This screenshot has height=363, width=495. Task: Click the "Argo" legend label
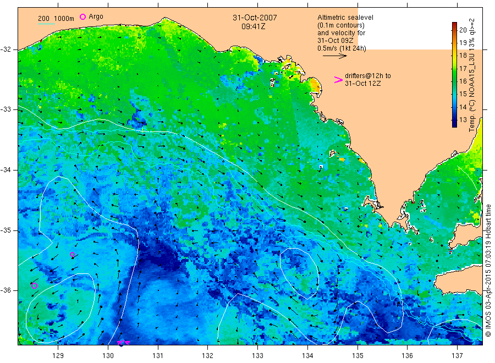tap(96, 16)
